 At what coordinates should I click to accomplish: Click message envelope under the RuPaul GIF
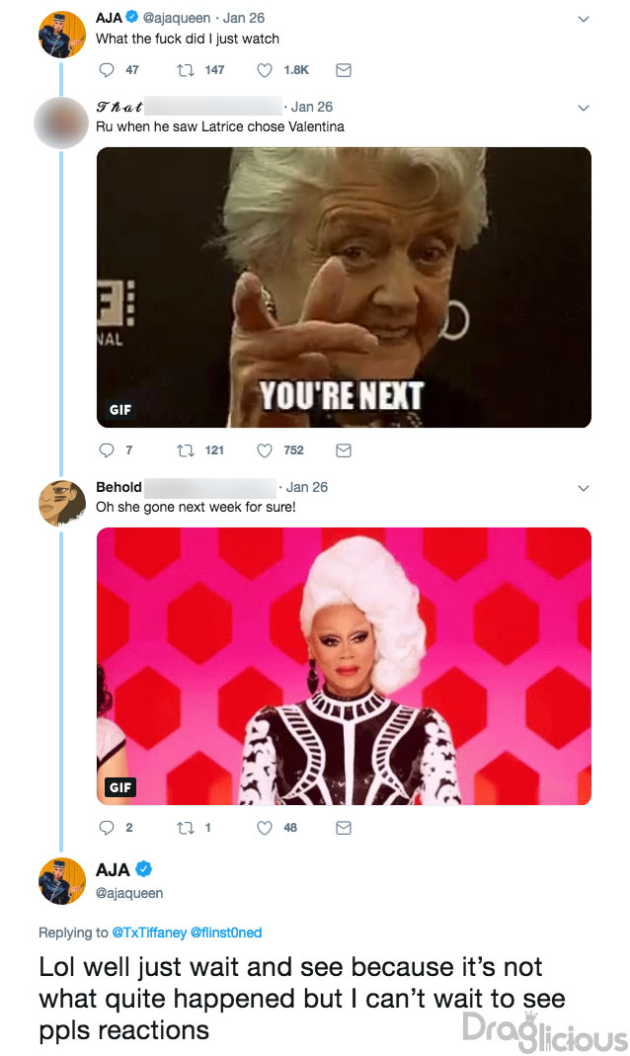point(344,828)
